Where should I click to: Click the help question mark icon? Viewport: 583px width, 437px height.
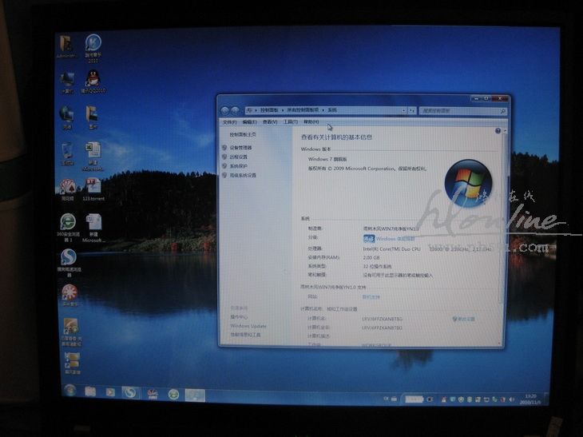498,130
